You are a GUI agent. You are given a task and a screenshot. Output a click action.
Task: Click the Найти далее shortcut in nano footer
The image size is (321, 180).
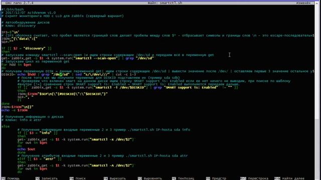tap(289, 178)
